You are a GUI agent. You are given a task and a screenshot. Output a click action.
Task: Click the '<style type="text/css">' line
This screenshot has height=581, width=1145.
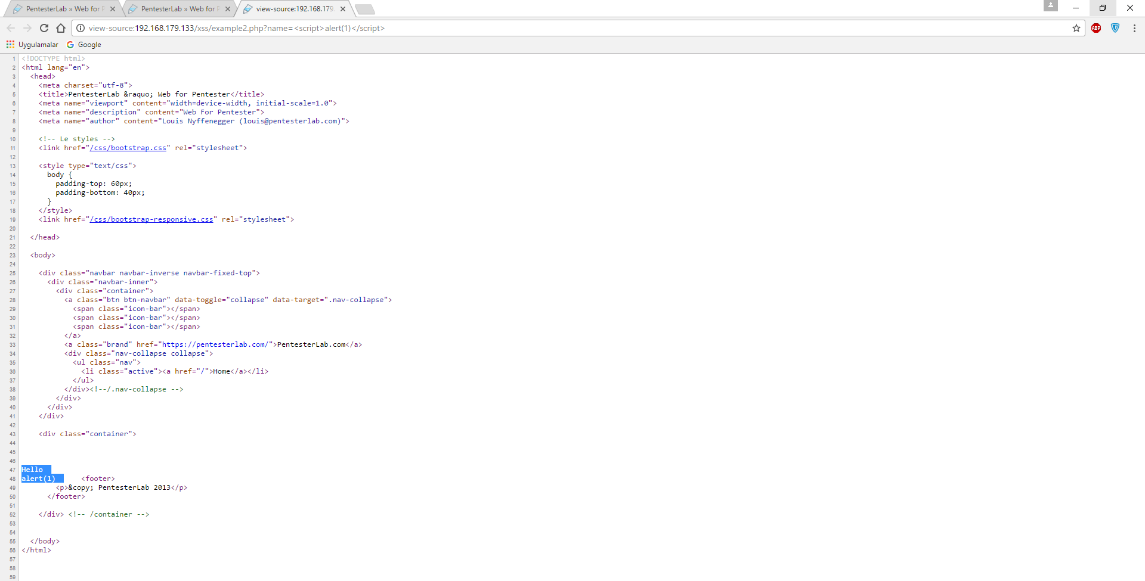coord(88,166)
